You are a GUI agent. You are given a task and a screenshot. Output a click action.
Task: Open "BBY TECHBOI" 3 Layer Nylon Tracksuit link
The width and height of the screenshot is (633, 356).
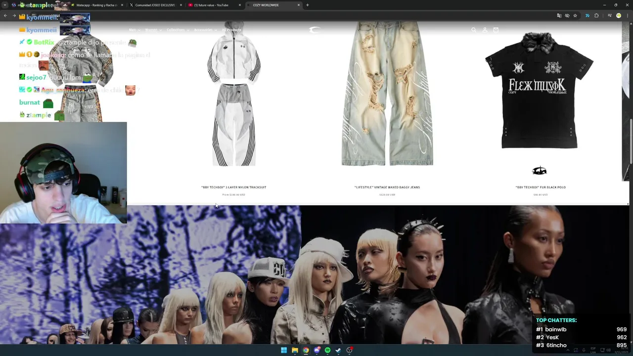coord(234,187)
